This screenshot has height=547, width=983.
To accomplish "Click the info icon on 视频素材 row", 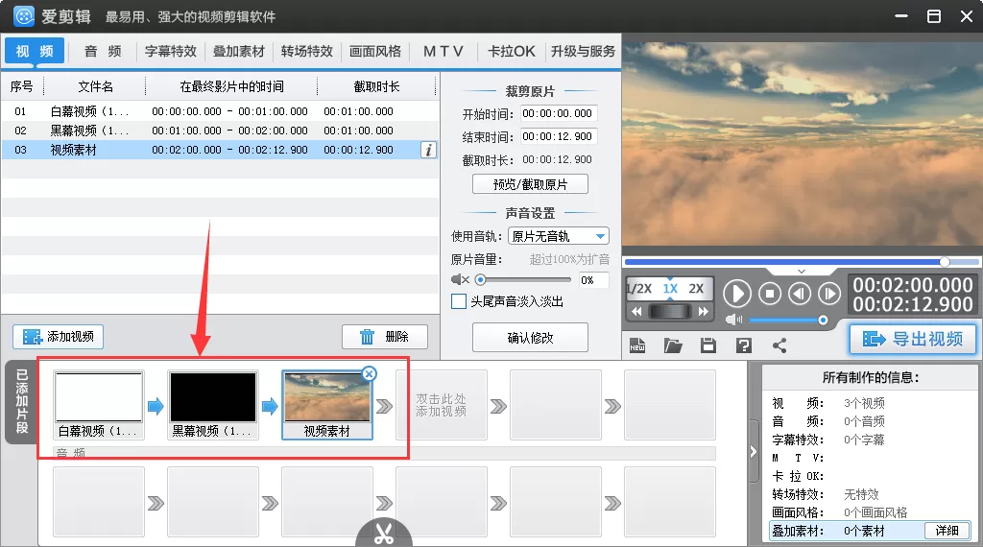I will pos(429,150).
